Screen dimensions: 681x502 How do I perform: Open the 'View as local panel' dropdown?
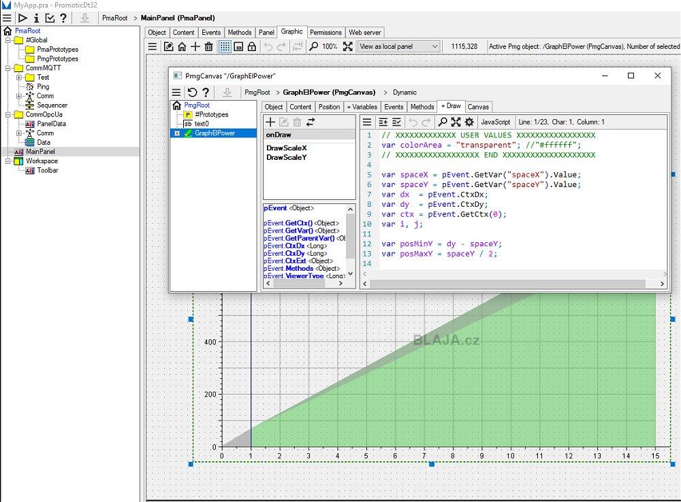point(398,46)
